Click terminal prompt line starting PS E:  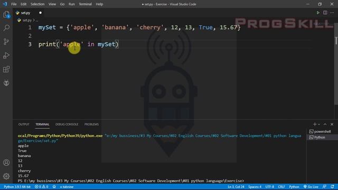pos(131,180)
